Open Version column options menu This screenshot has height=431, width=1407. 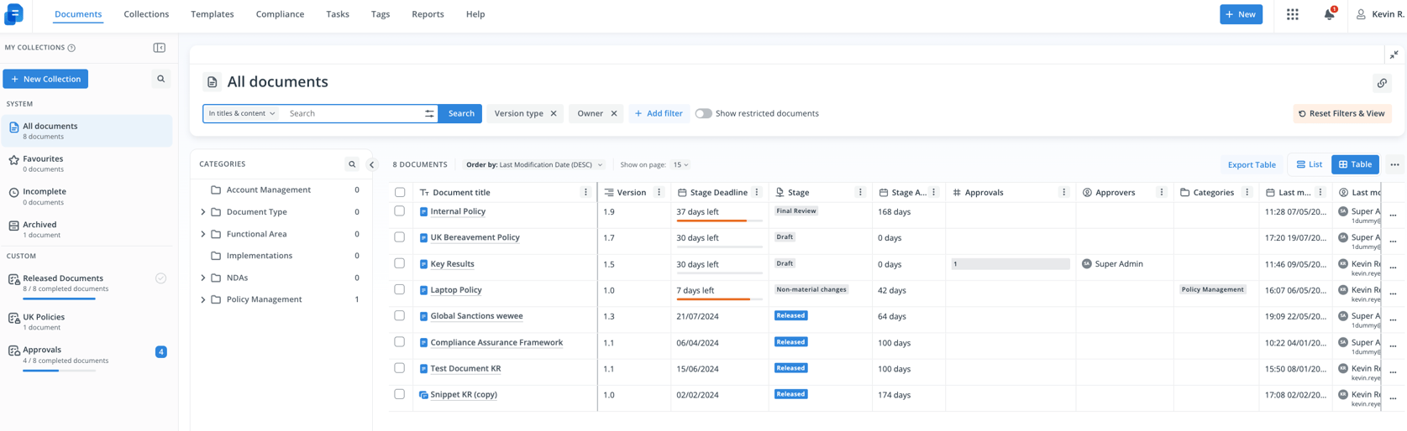659,192
